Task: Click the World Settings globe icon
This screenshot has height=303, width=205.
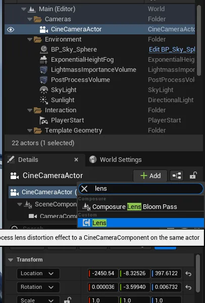Action: coord(93,160)
